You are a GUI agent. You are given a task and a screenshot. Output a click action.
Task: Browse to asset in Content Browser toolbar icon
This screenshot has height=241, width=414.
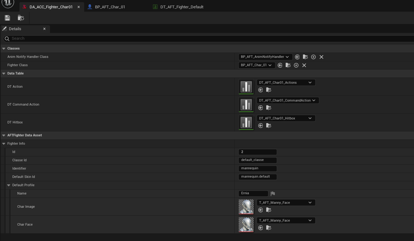21,18
